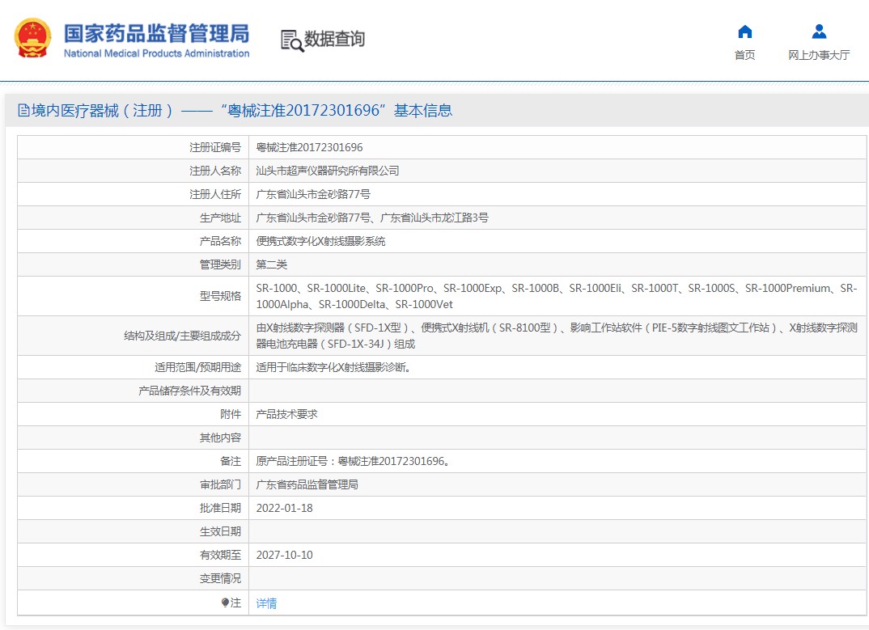Open the 数据查询 heading text
Viewport: 869px width, 630px height.
click(334, 39)
